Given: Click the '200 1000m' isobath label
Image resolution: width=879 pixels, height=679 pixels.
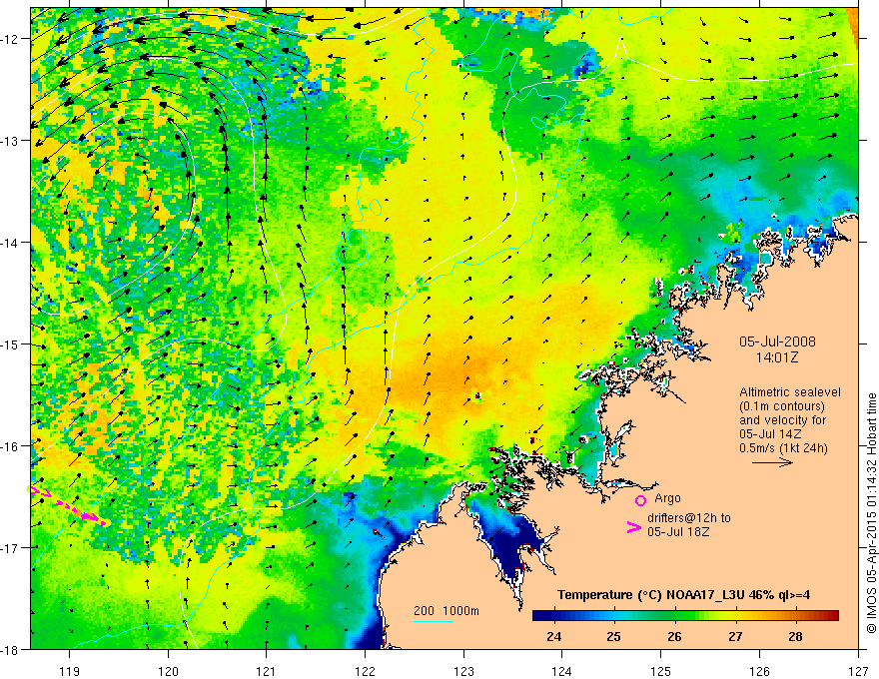Looking at the screenshot, I should pos(446,611).
